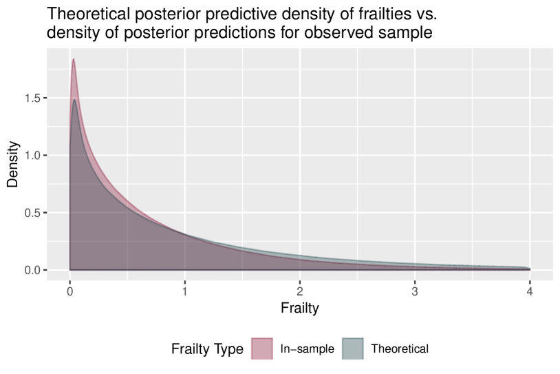560x374 pixels.
Task: Click x-axis tick label 0
Action: [x=70, y=290]
